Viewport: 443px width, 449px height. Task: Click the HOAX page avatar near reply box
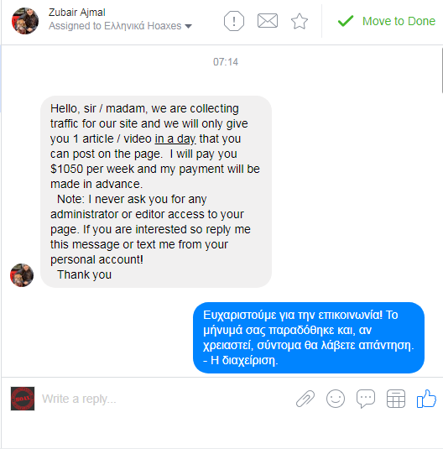tap(23, 399)
